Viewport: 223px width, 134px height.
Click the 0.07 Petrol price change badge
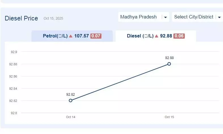(x=96, y=36)
